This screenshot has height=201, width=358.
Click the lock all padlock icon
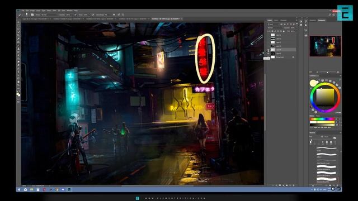pos(284,31)
